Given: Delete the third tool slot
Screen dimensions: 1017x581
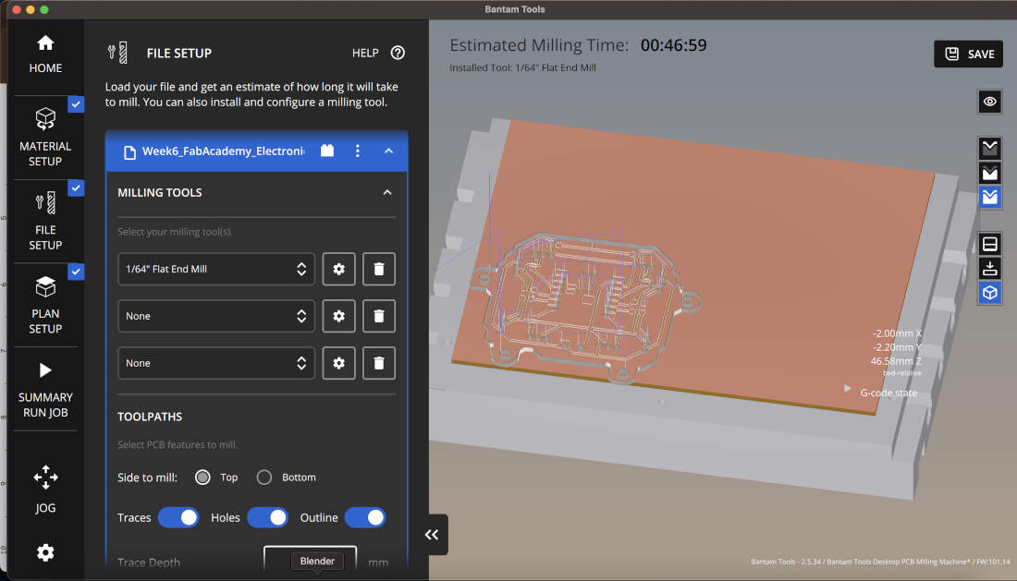Looking at the screenshot, I should point(379,363).
